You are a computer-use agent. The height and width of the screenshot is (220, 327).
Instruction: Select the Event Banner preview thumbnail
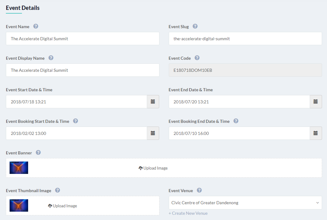coord(19,168)
